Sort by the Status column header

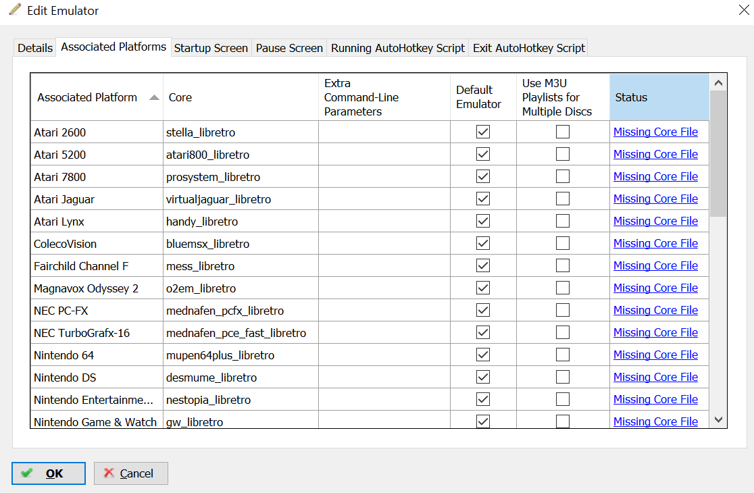tap(659, 97)
